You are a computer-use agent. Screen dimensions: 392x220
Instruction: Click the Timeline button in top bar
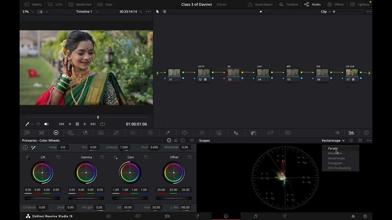click(288, 5)
